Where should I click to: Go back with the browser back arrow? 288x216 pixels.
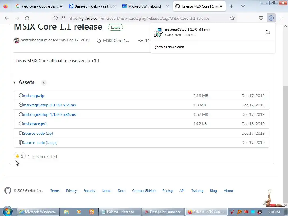[7, 18]
